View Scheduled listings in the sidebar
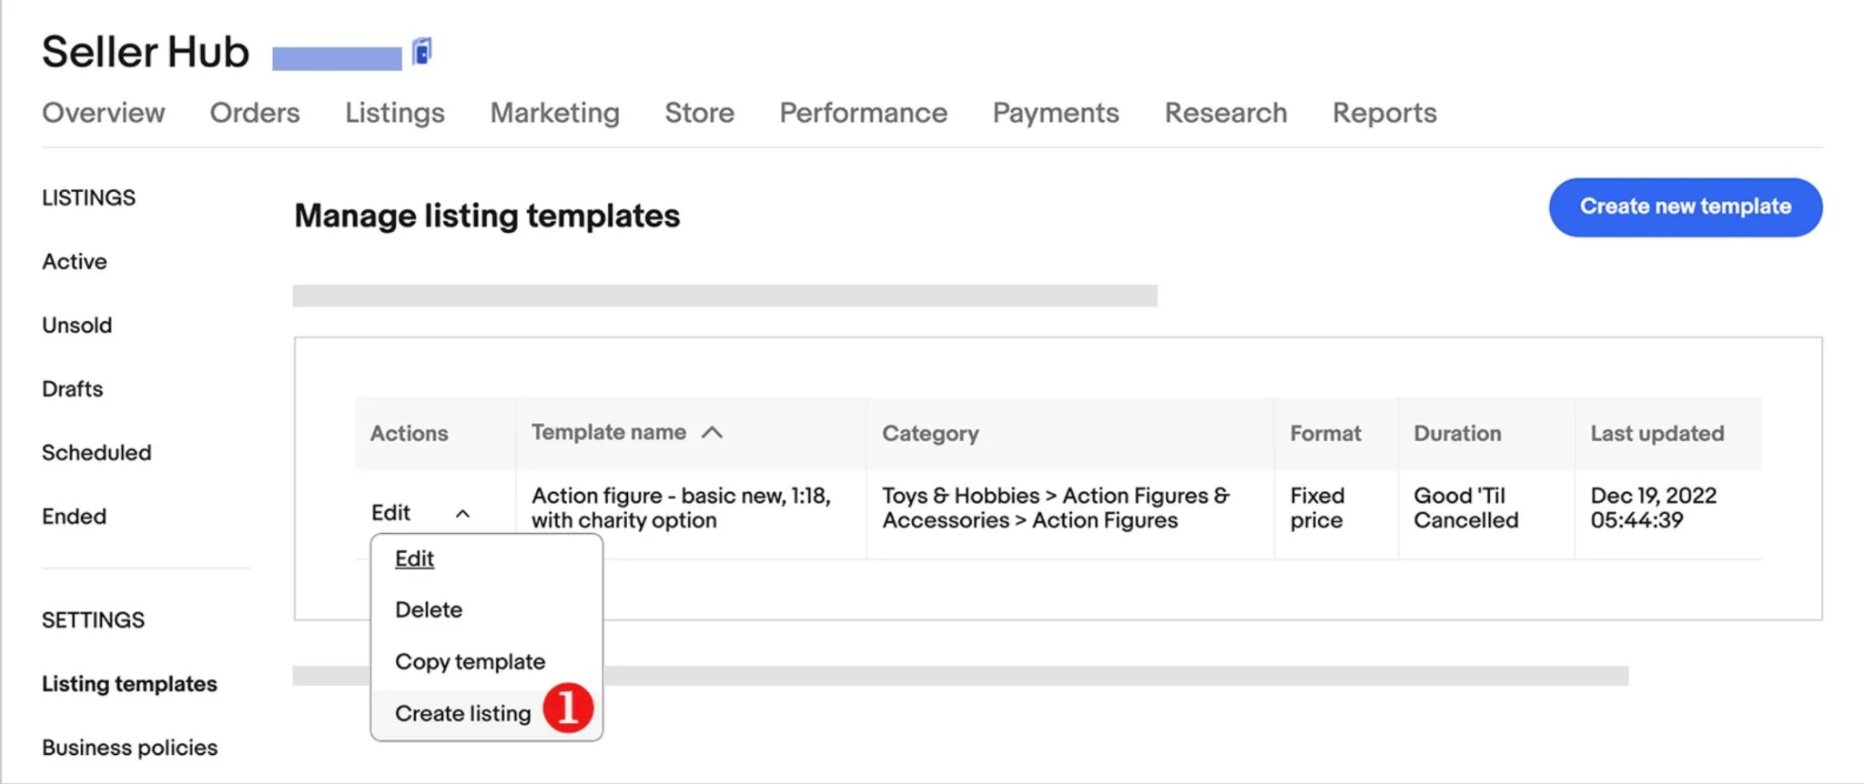1864x784 pixels. click(x=96, y=453)
